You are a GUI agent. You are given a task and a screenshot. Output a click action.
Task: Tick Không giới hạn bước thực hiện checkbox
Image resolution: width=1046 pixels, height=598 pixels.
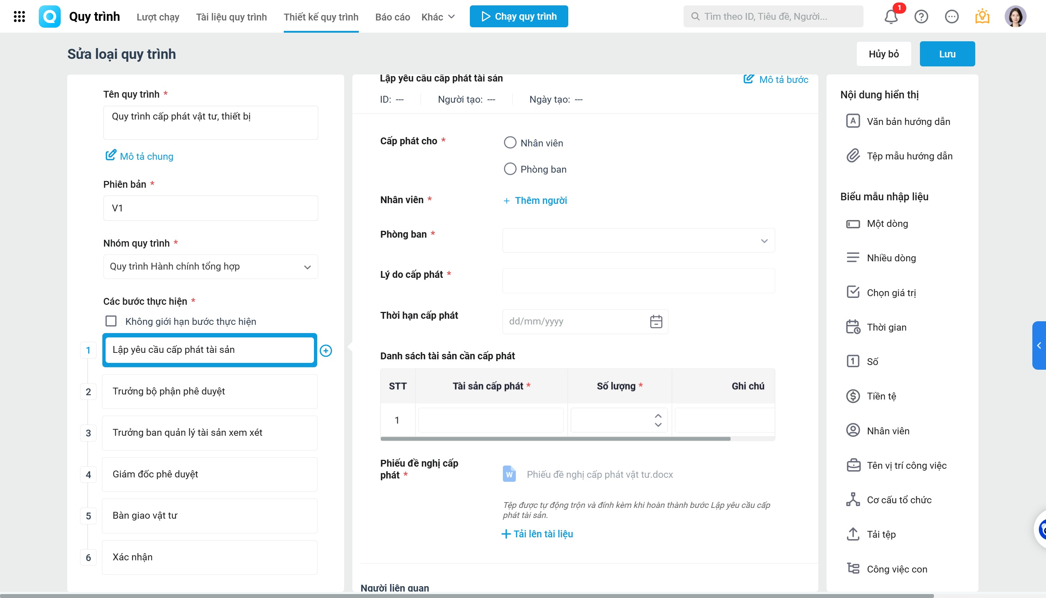111,321
